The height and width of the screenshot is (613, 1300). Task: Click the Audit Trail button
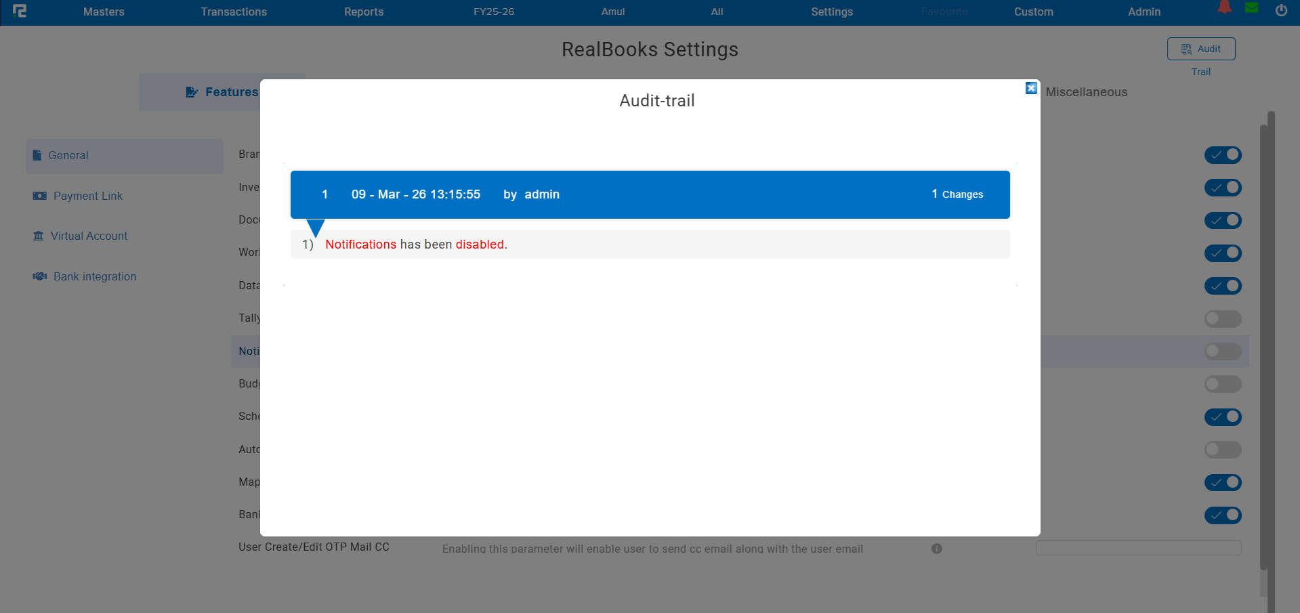pyautogui.click(x=1200, y=49)
